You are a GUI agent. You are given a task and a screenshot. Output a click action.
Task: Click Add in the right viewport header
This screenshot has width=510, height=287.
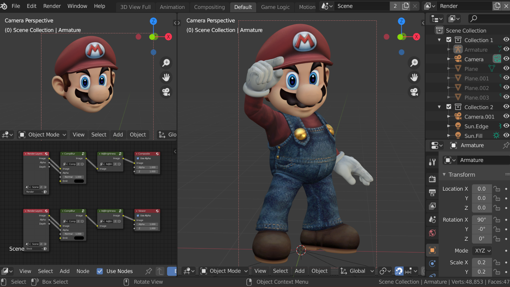pyautogui.click(x=299, y=271)
